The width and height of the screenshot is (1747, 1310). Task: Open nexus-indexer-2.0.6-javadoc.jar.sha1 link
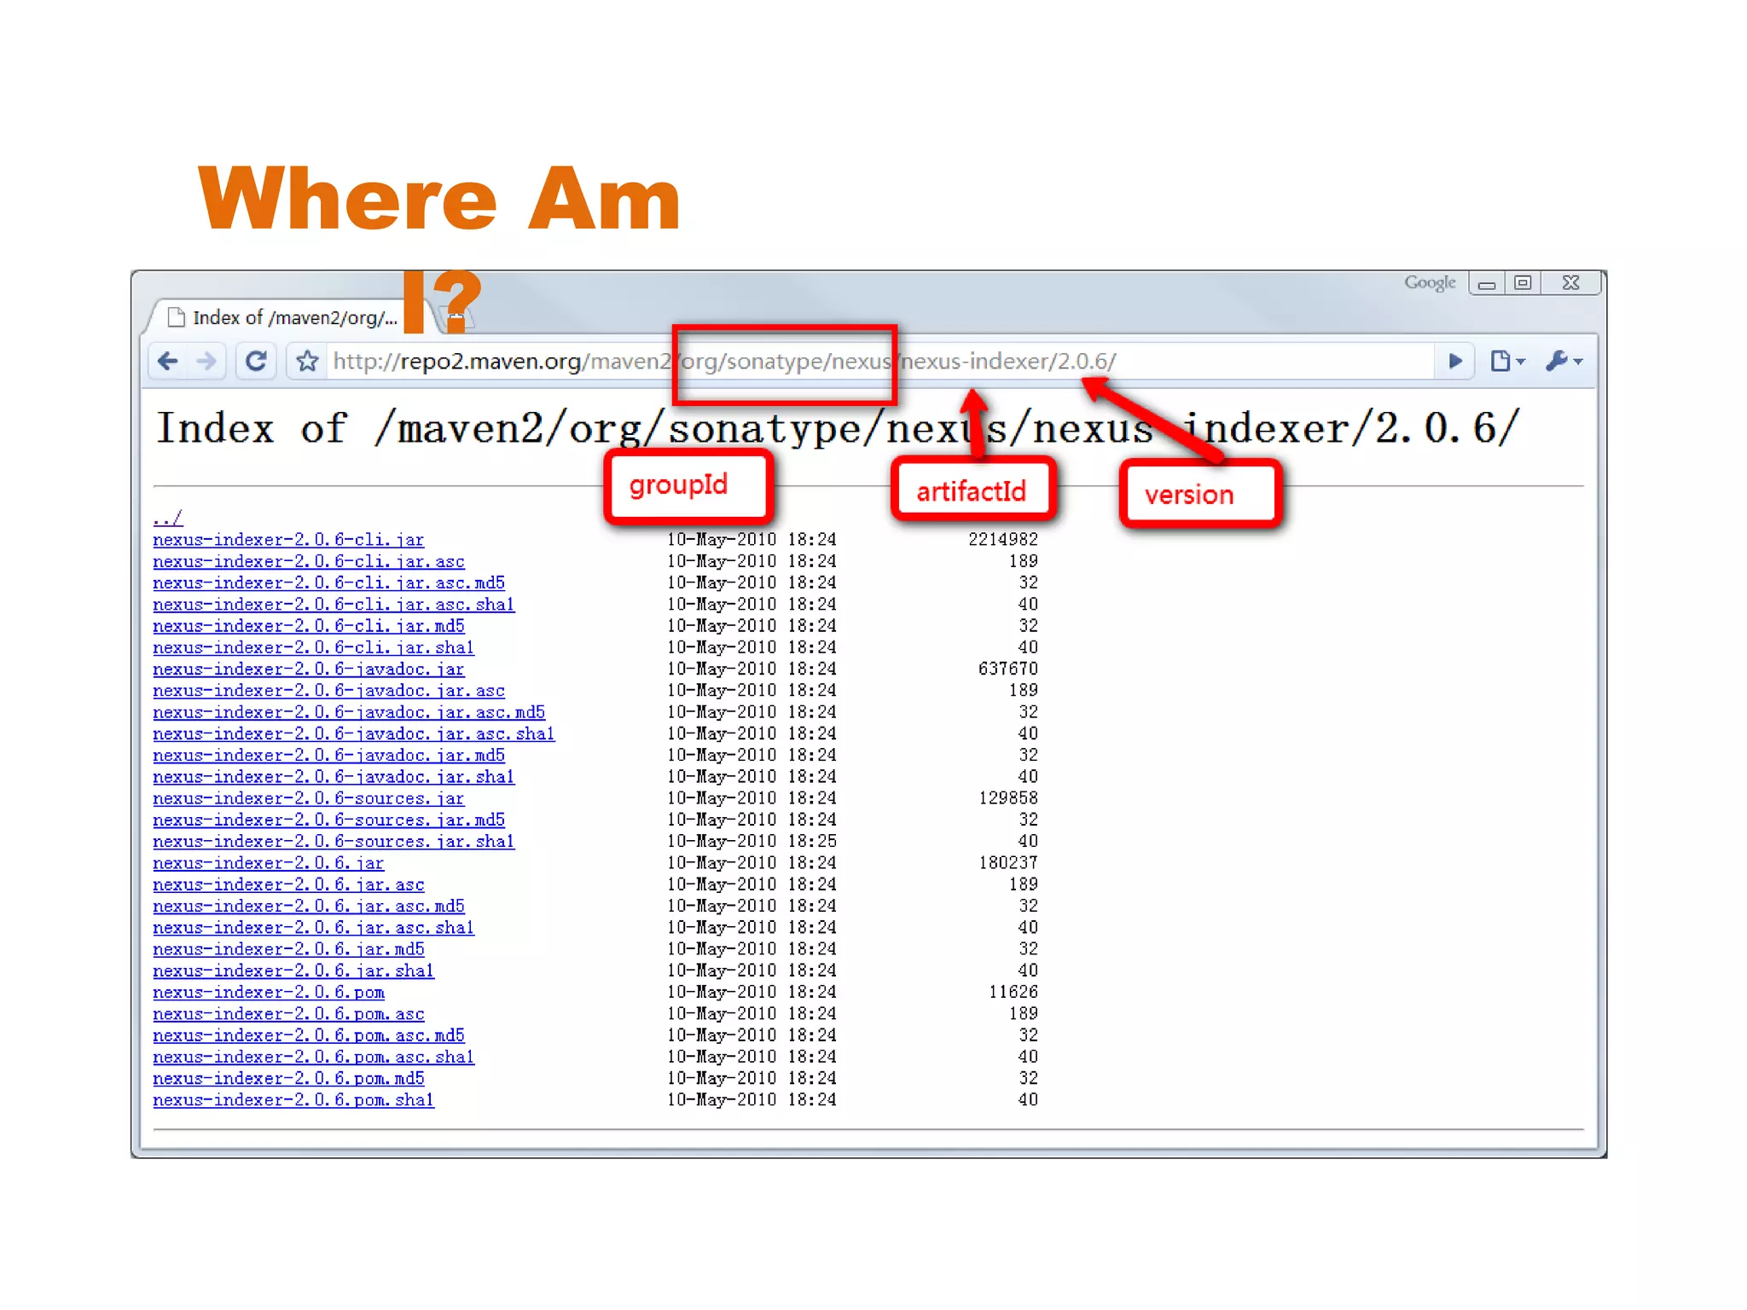pos(334,777)
